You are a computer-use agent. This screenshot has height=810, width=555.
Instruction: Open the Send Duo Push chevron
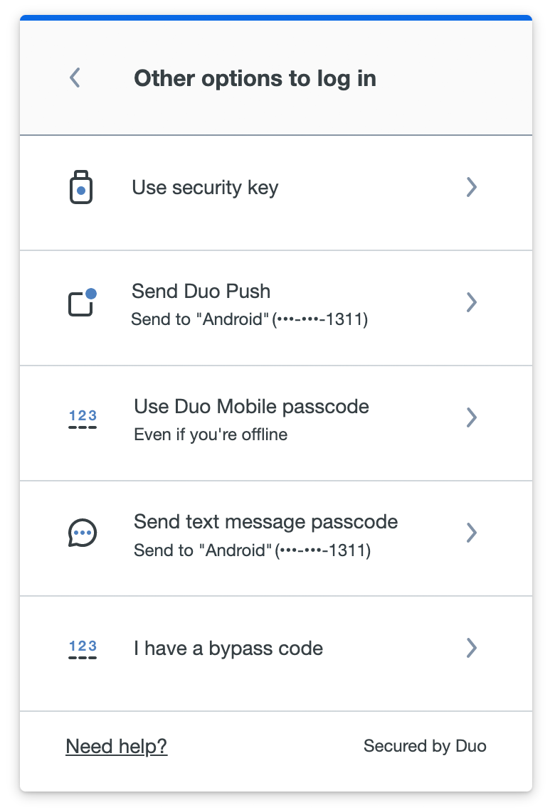[x=471, y=302]
